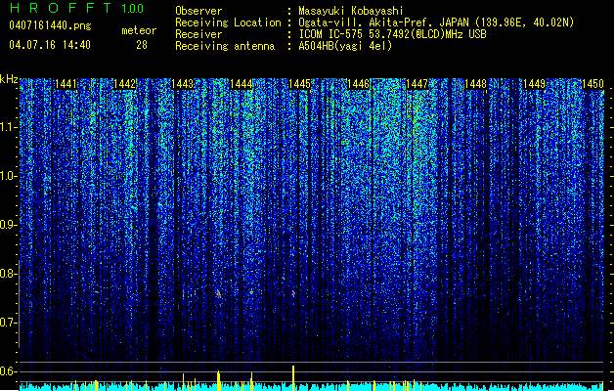This screenshot has height=391, width=615.
Task: Click the 1441 time marker
Action: [66, 84]
